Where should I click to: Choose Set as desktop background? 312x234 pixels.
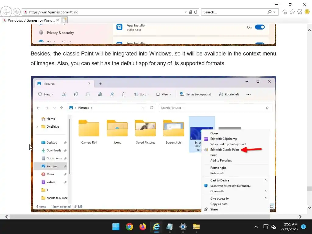[228, 144]
